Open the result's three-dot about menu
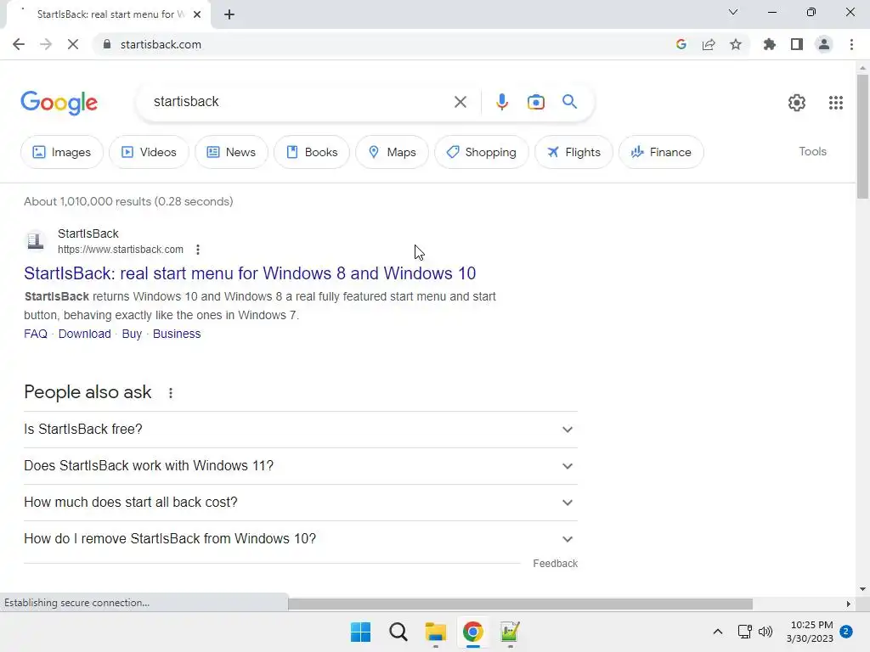Screen dimensions: 870x652 tap(197, 250)
